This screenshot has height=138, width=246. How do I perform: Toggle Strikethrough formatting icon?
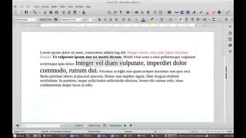coord(116,20)
